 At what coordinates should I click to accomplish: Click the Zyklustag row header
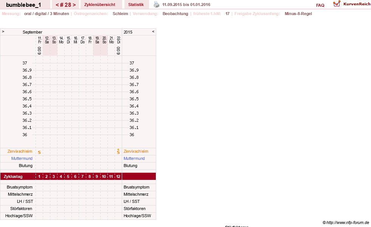point(13,176)
